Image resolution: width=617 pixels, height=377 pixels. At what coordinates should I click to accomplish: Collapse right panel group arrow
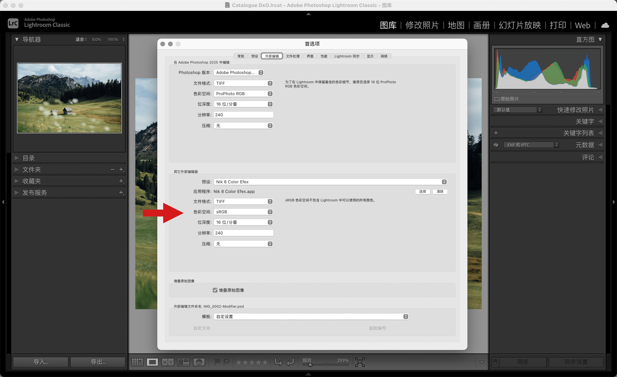click(614, 202)
